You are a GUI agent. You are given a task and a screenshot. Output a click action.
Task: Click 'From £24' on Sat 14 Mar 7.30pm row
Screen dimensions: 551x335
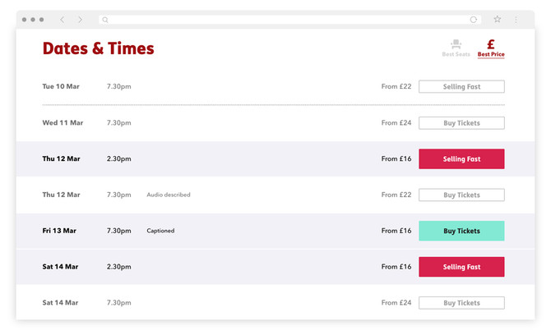[396, 303]
